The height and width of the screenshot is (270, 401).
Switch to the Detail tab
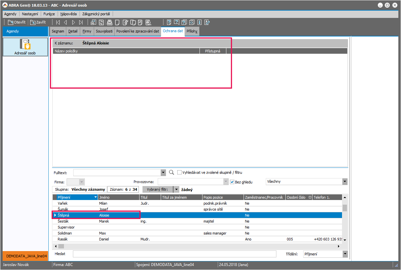click(73, 31)
